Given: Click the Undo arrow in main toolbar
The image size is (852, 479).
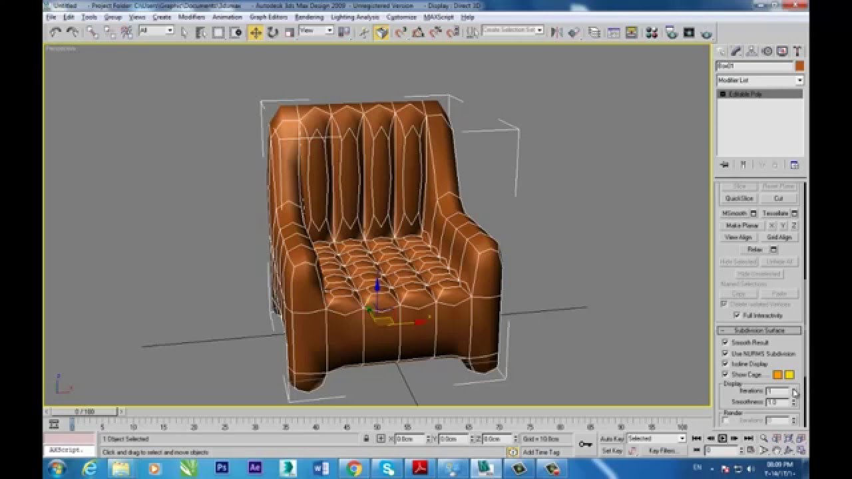Looking at the screenshot, I should pyautogui.click(x=55, y=32).
